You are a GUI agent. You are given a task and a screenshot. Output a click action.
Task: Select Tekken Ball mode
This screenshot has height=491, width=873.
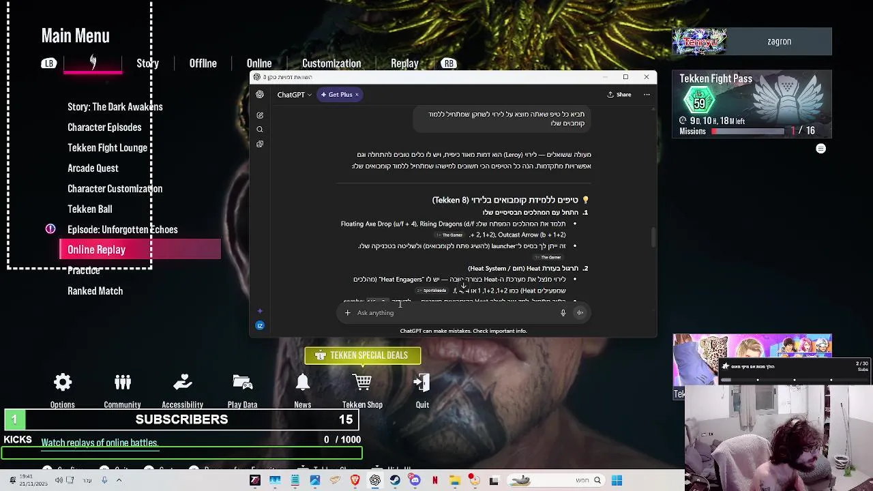pos(89,209)
